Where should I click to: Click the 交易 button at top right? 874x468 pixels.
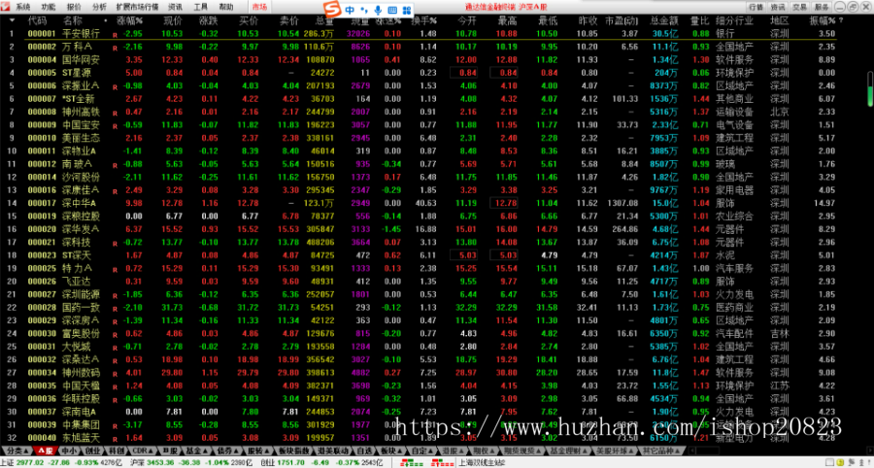(x=799, y=7)
